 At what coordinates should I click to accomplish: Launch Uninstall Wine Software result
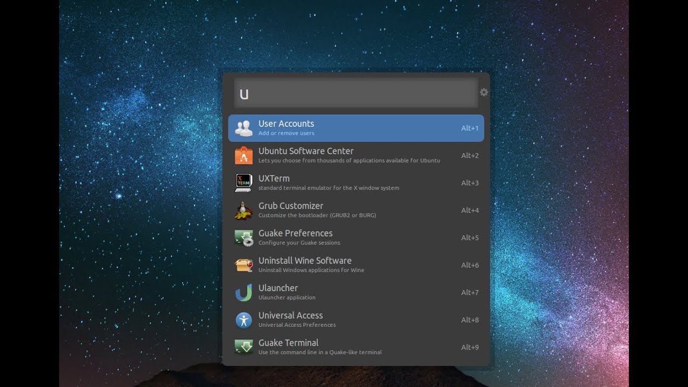click(356, 265)
